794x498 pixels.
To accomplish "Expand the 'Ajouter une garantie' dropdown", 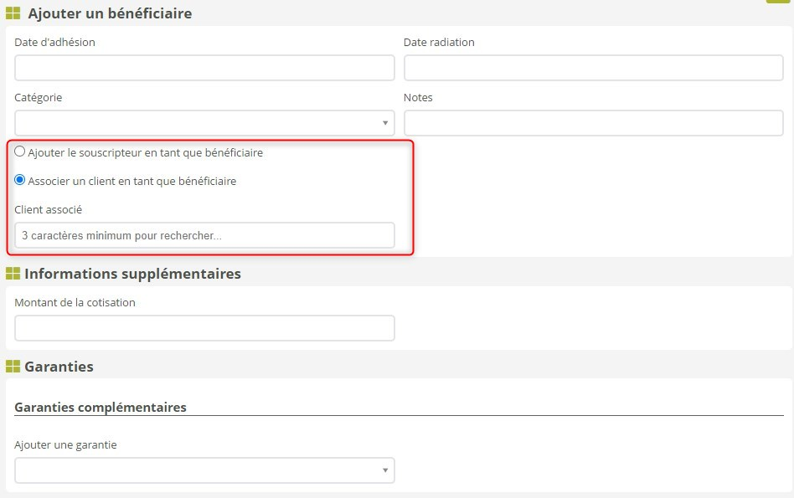I will tap(204, 470).
